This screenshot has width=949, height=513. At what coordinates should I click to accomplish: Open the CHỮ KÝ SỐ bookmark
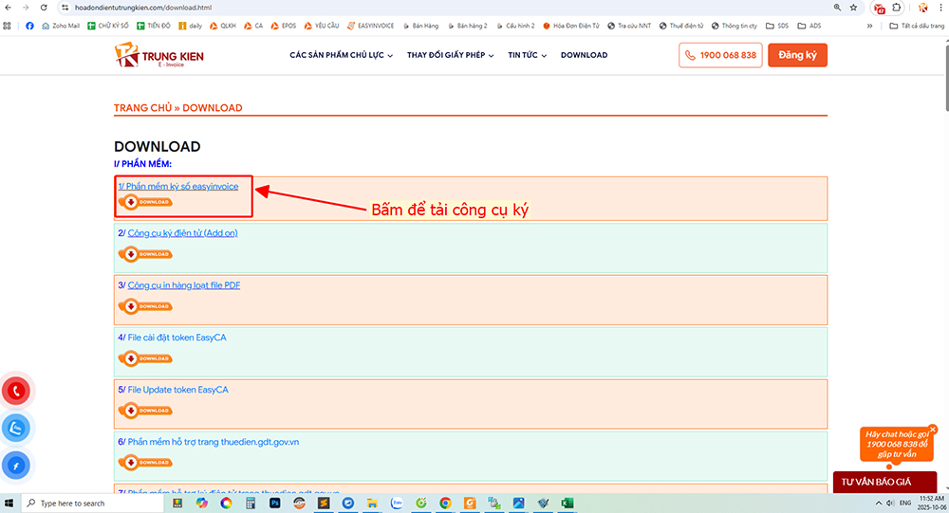pos(108,26)
